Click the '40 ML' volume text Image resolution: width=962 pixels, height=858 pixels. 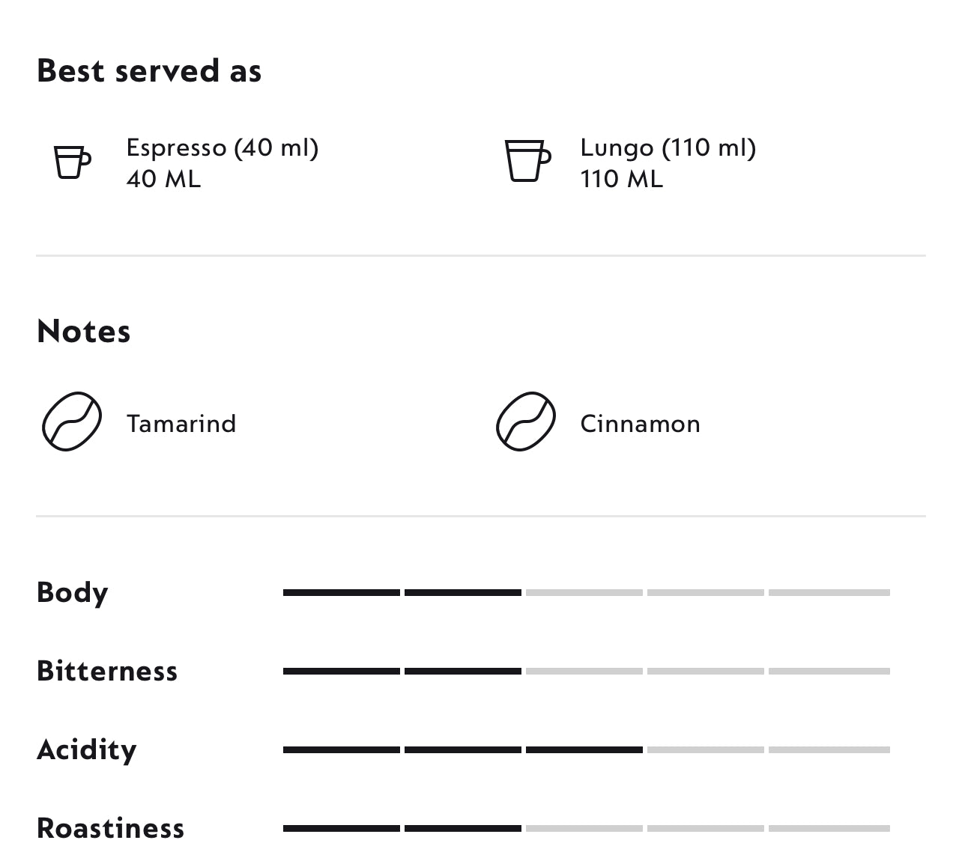pos(163,180)
